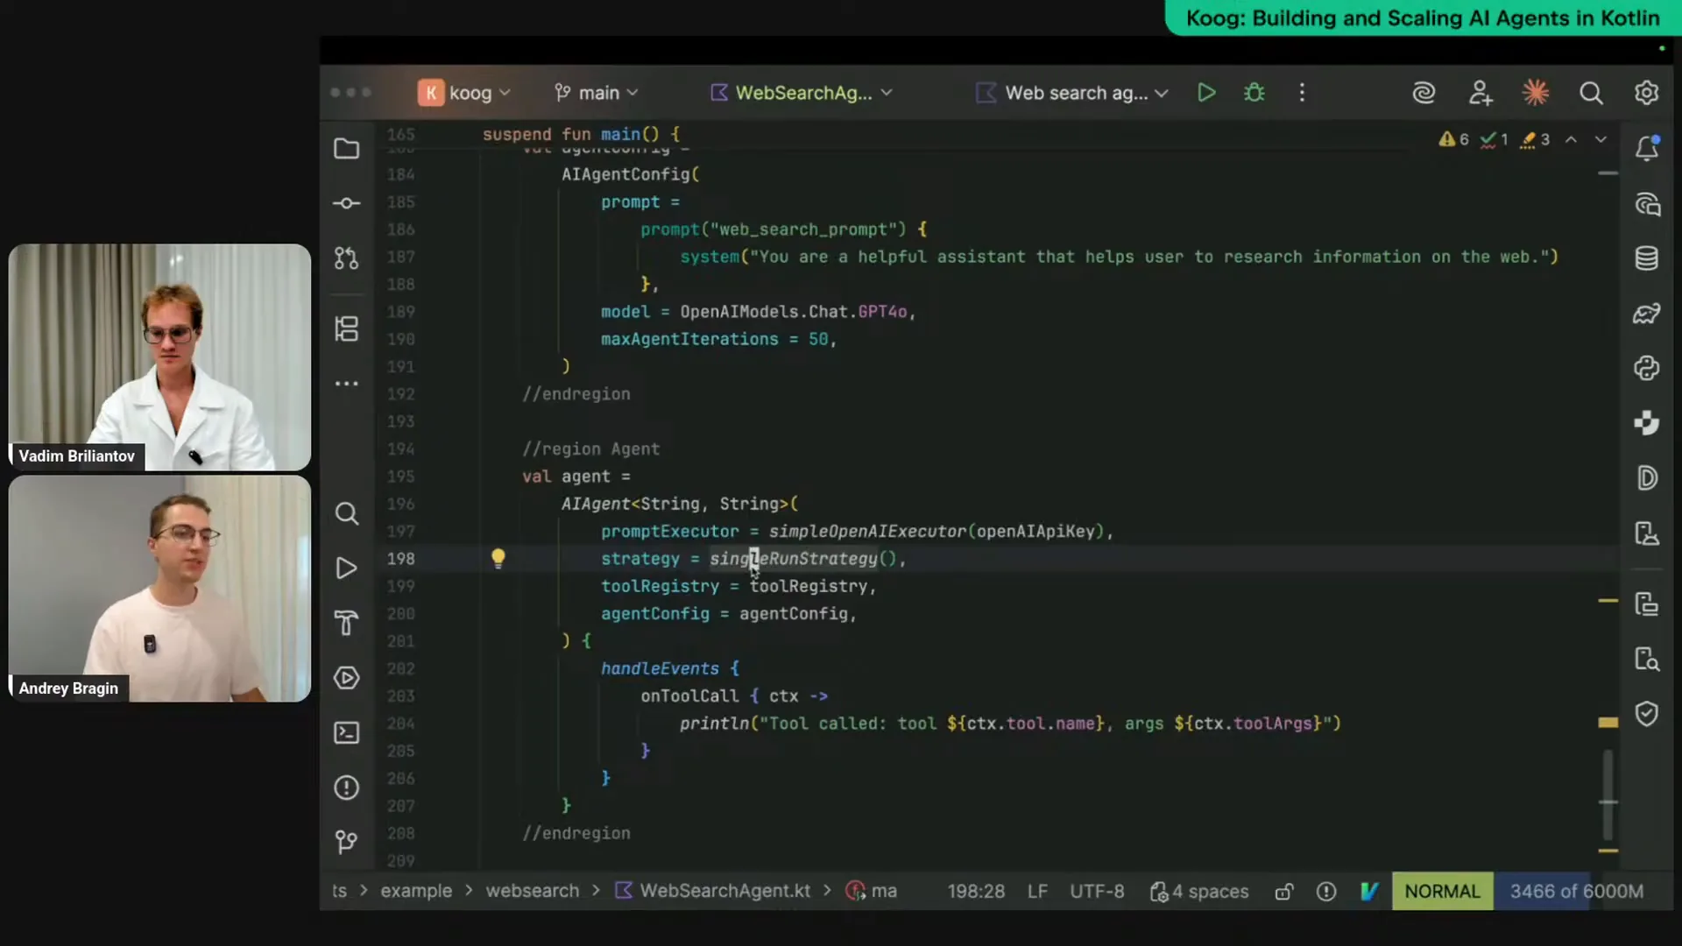The width and height of the screenshot is (1682, 946).
Task: Toggle read-only lock icon in status bar
Action: coord(1284,892)
